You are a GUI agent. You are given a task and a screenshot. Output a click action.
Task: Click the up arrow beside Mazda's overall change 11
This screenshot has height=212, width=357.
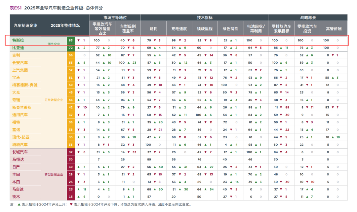[x=79, y=189]
